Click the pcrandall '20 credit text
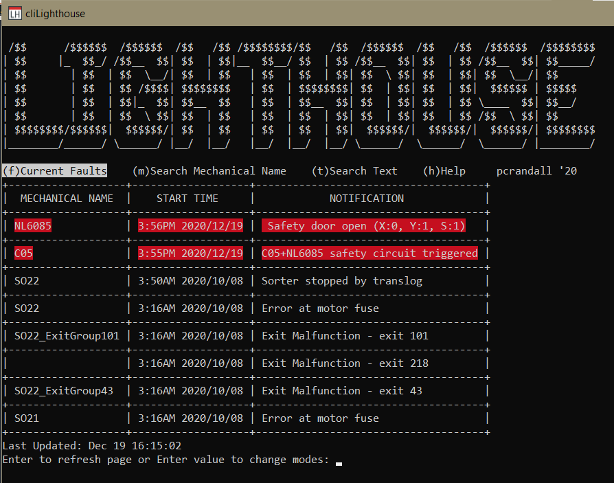This screenshot has height=483, width=614. pos(536,171)
